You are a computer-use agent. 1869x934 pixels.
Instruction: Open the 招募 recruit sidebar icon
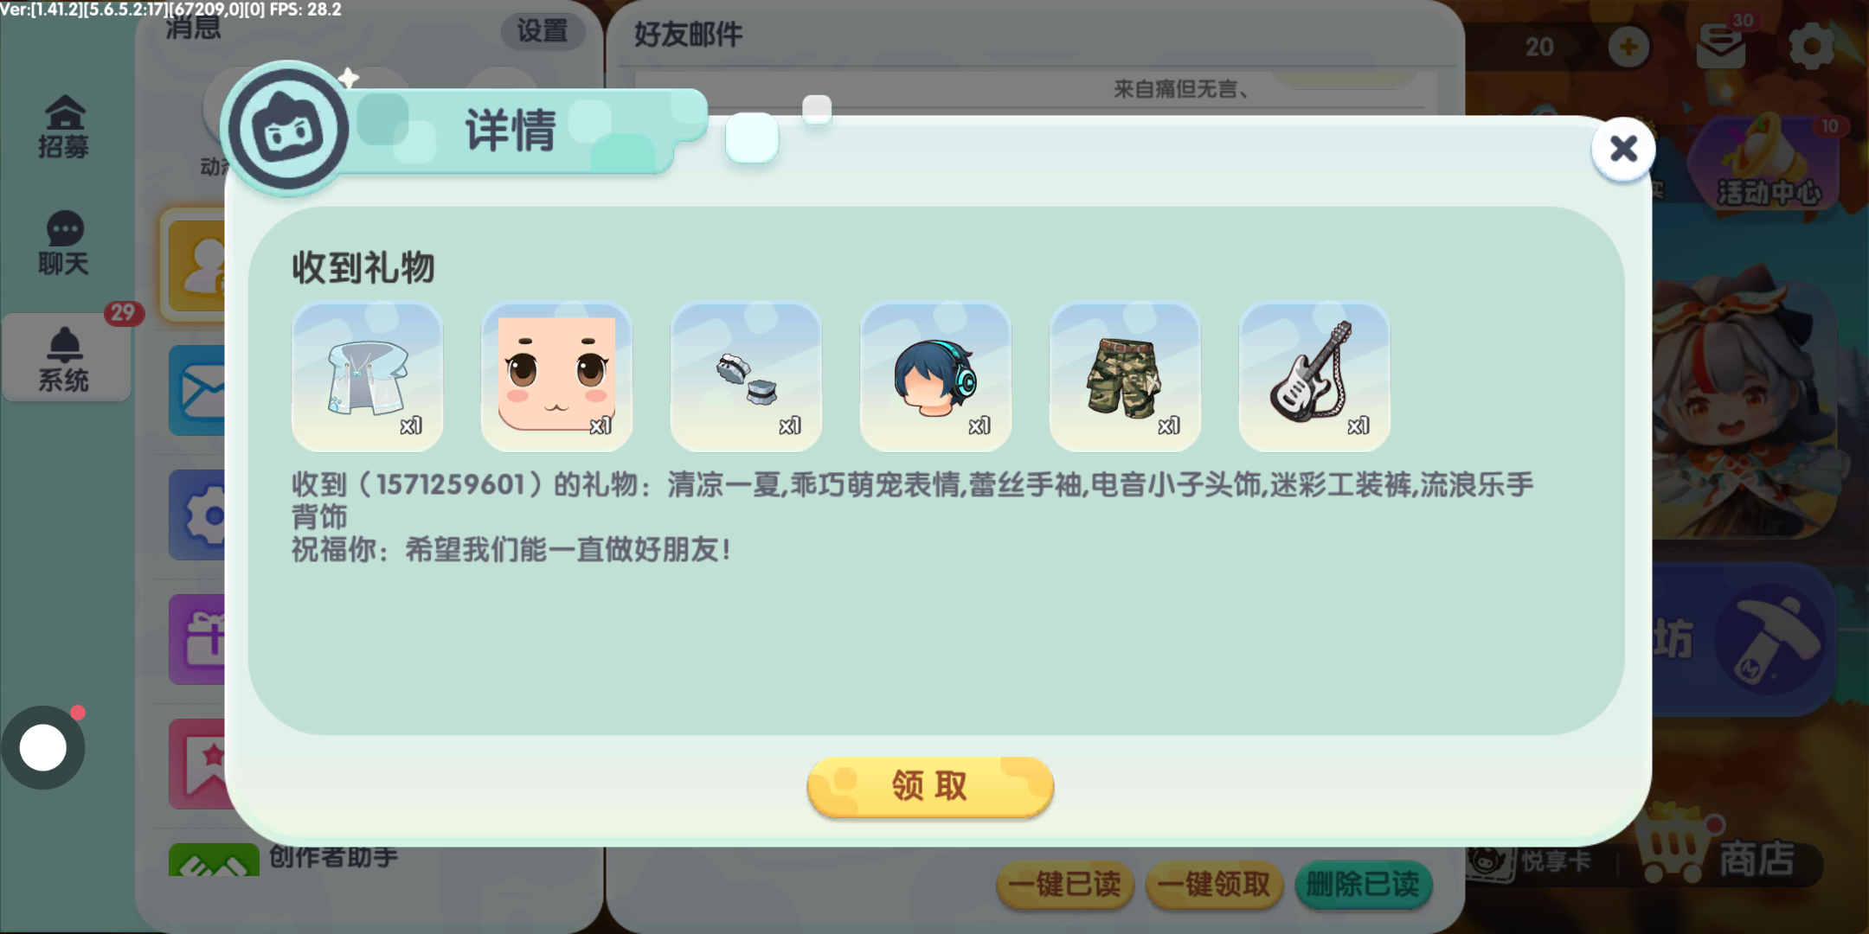[64, 127]
